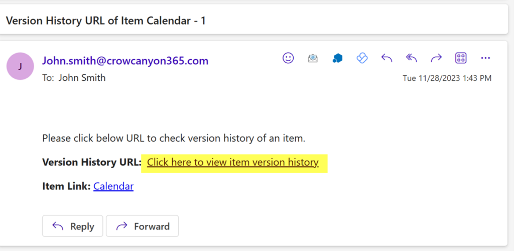Click the Viva Insights icon in the message header

point(362,59)
